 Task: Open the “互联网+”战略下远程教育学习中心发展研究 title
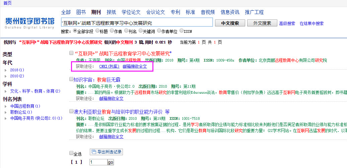[x=123, y=53]
